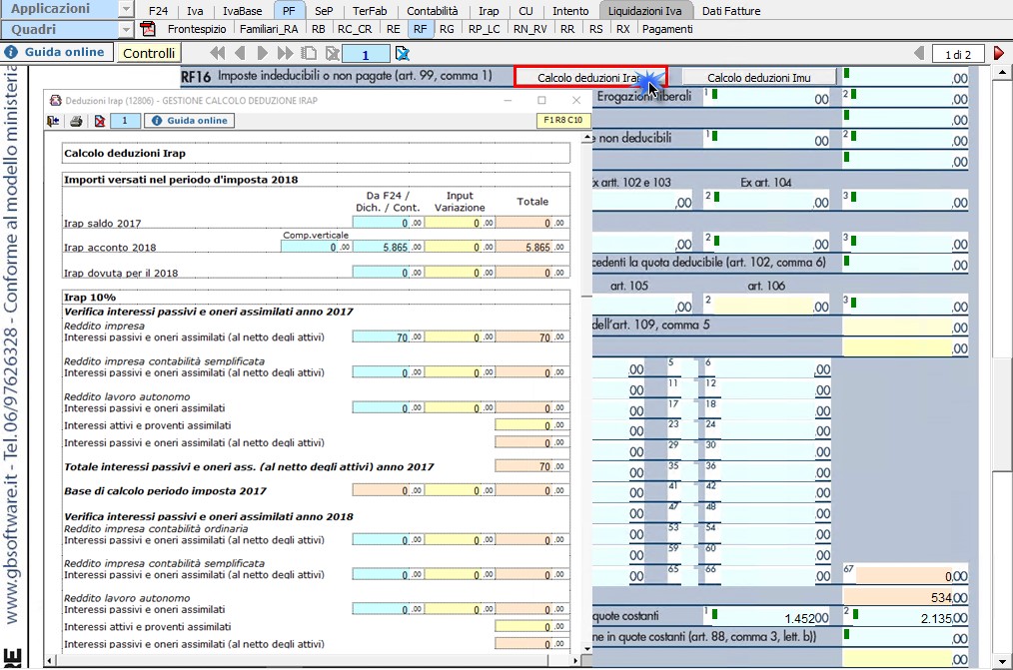Switch to the RG quadro tab
This screenshot has height=670, width=1013.
(447, 29)
